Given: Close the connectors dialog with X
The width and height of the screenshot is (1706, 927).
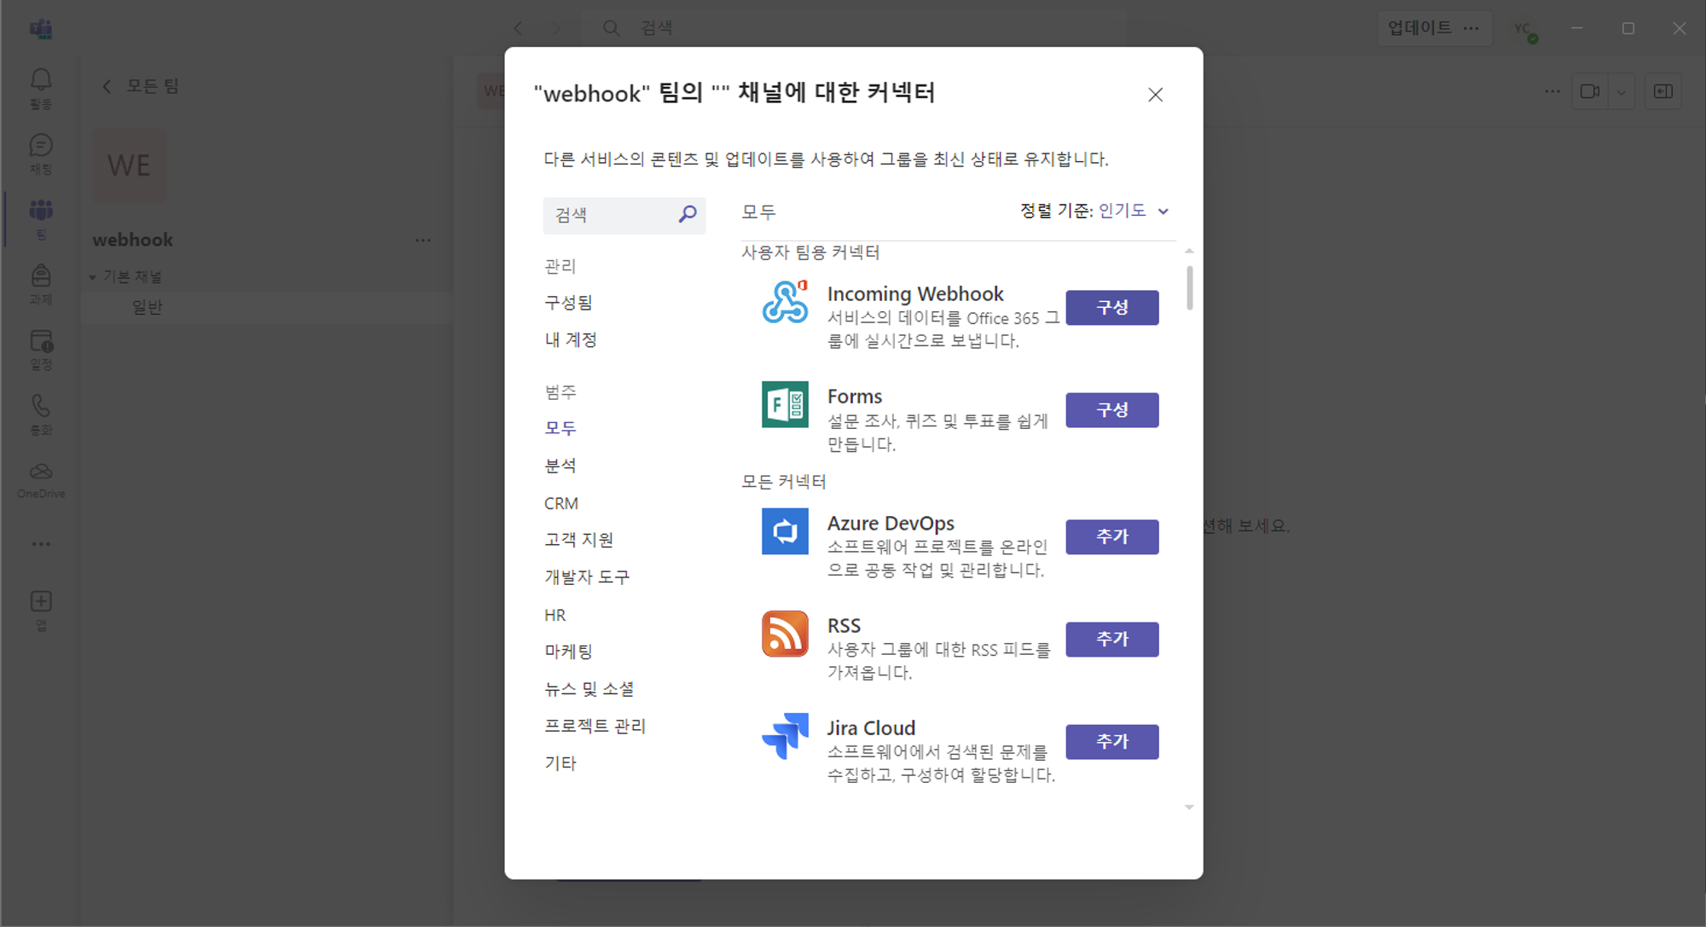Looking at the screenshot, I should point(1155,95).
